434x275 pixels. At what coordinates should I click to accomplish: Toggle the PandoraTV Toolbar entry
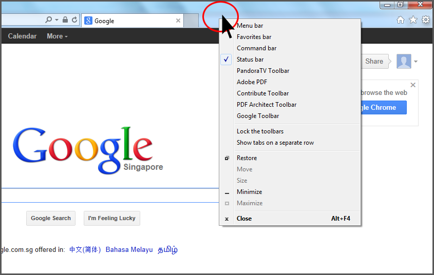(x=290, y=71)
